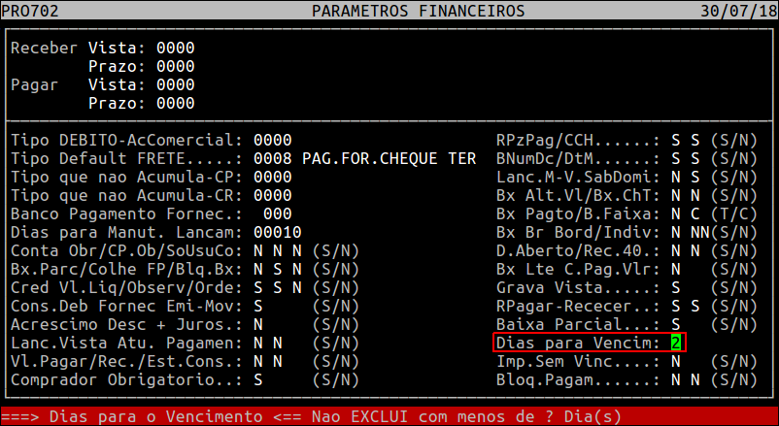The height and width of the screenshot is (426, 779).
Task: Click the Tipo que nao Acumula-CR field
Action: click(272, 195)
